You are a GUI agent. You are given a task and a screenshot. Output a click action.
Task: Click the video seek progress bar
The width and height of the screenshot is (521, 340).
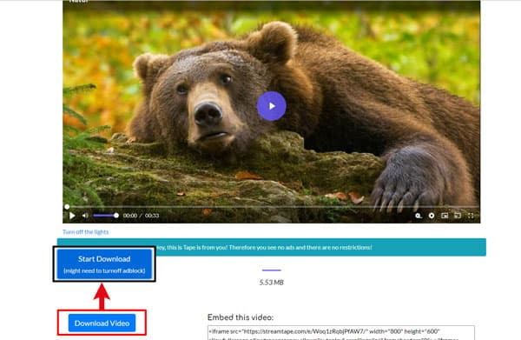pos(272,207)
